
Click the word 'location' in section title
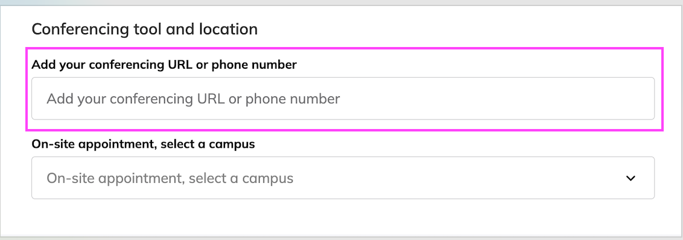pyautogui.click(x=228, y=29)
